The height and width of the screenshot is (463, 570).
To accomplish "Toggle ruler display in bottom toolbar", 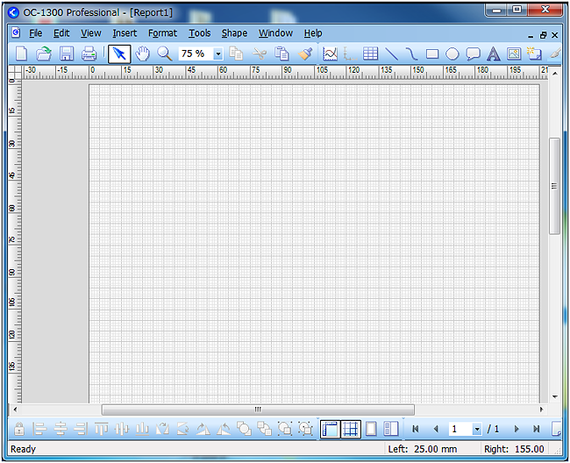I will point(330,429).
